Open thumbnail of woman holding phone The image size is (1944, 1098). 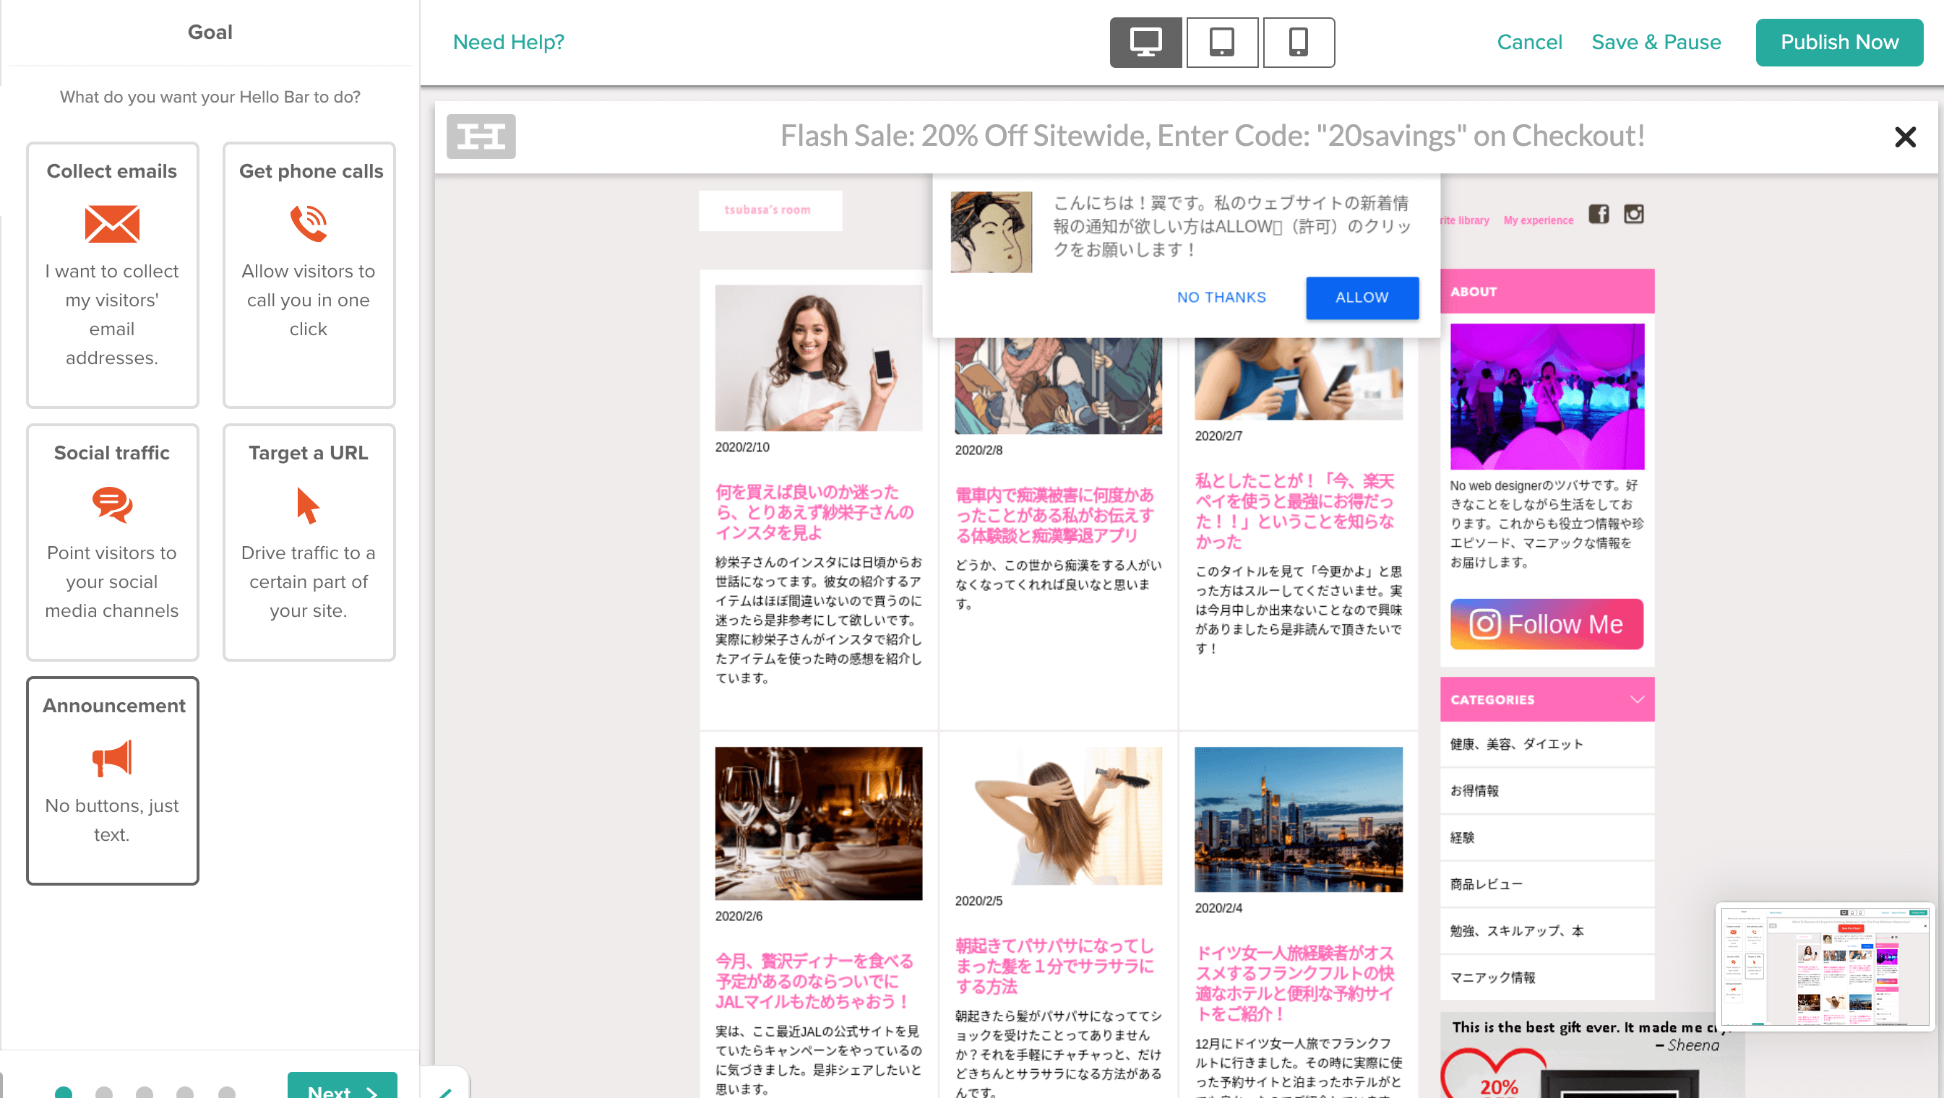pos(818,358)
